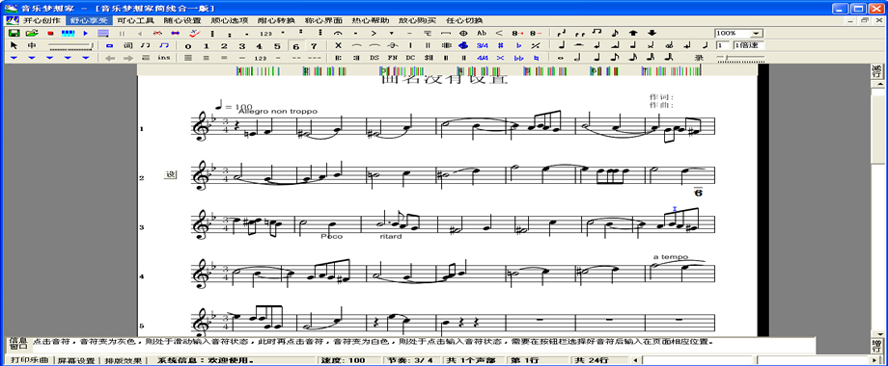Click the black down arrow icon
The height and width of the screenshot is (366, 888).
click(652, 33)
